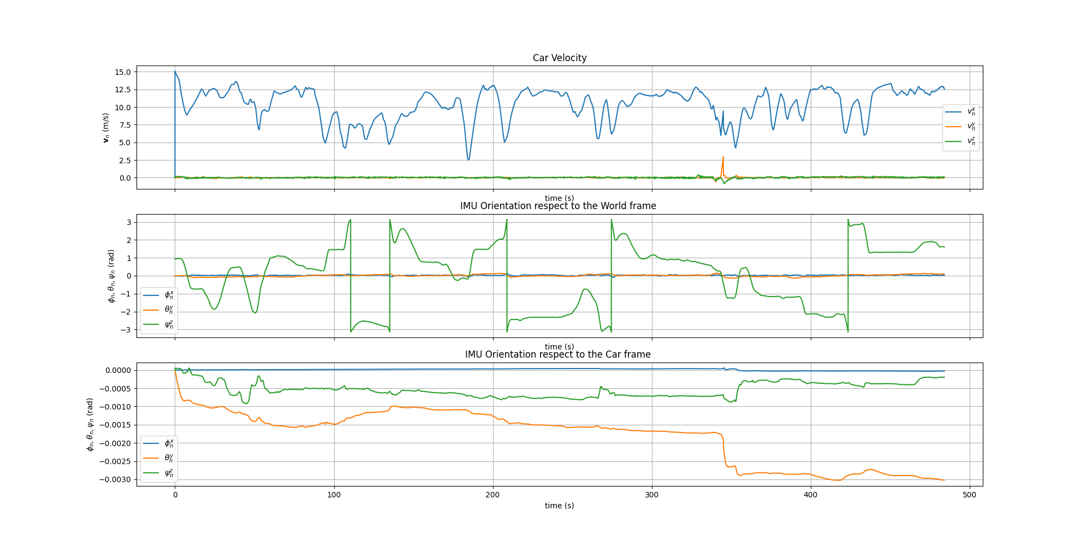Click the "time (s)" label under the Car frame plot

[x=560, y=506]
